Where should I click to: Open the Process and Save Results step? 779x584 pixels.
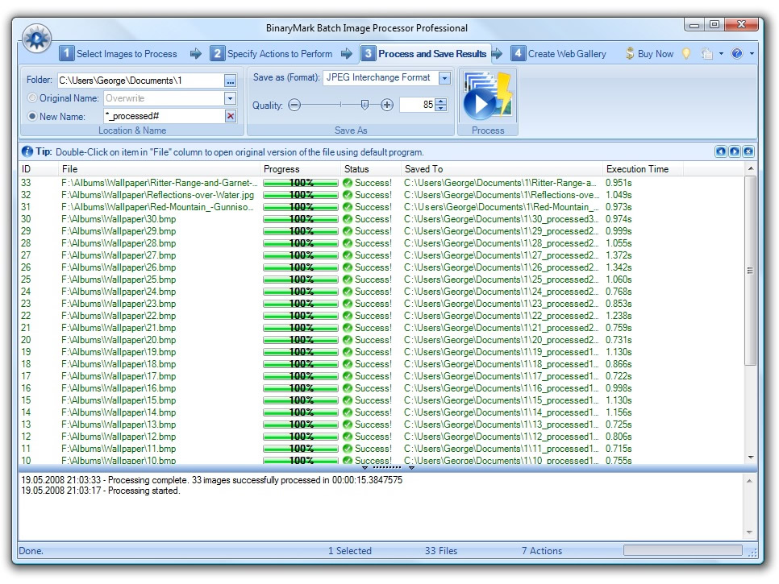[x=424, y=54]
